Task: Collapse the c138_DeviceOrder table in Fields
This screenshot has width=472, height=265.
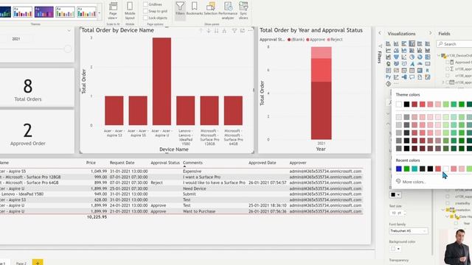Action: pos(440,56)
